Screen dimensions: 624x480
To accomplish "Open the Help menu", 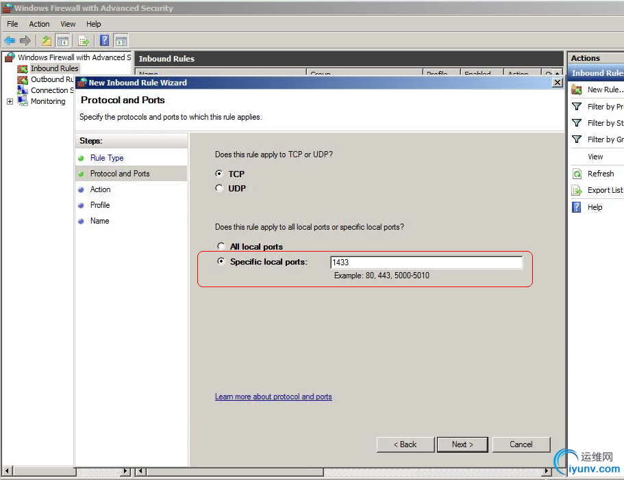I will coord(94,24).
